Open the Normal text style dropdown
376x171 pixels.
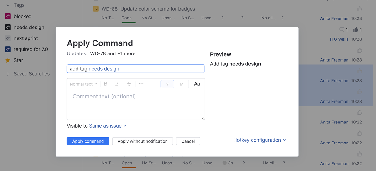tap(83, 84)
